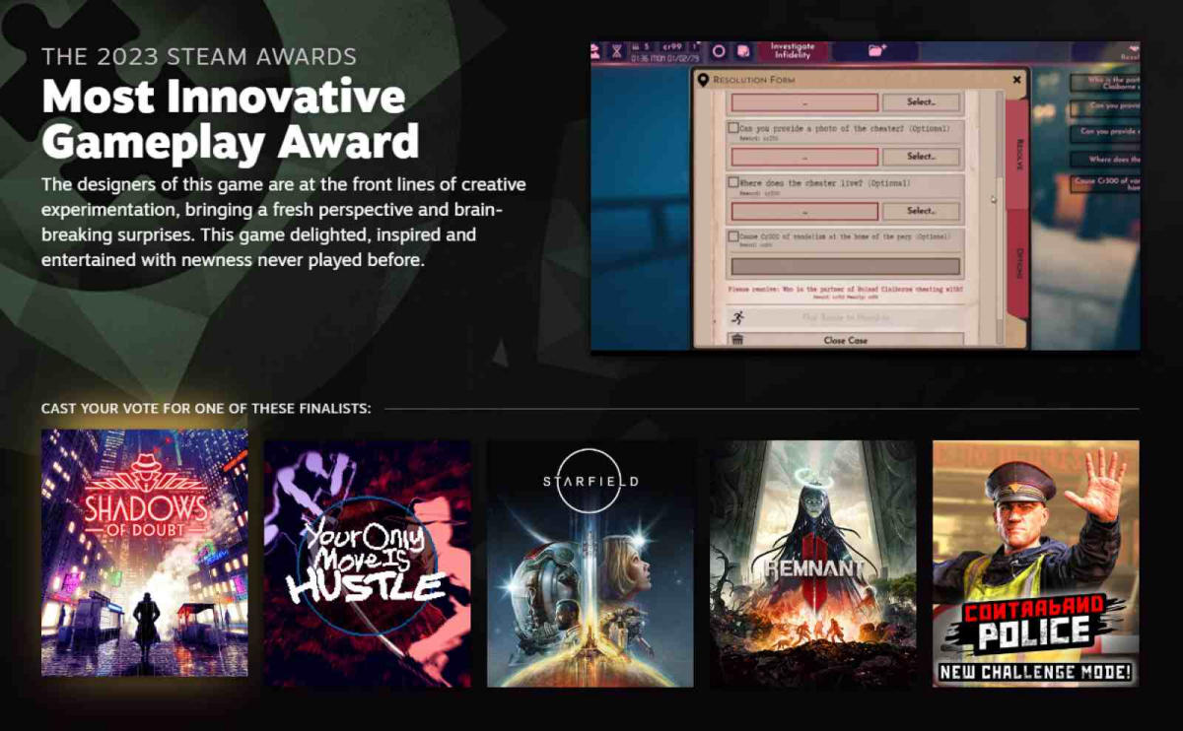Select the Starfield finalist thumbnail
Screen dimensions: 1183x731
pyautogui.click(x=590, y=564)
